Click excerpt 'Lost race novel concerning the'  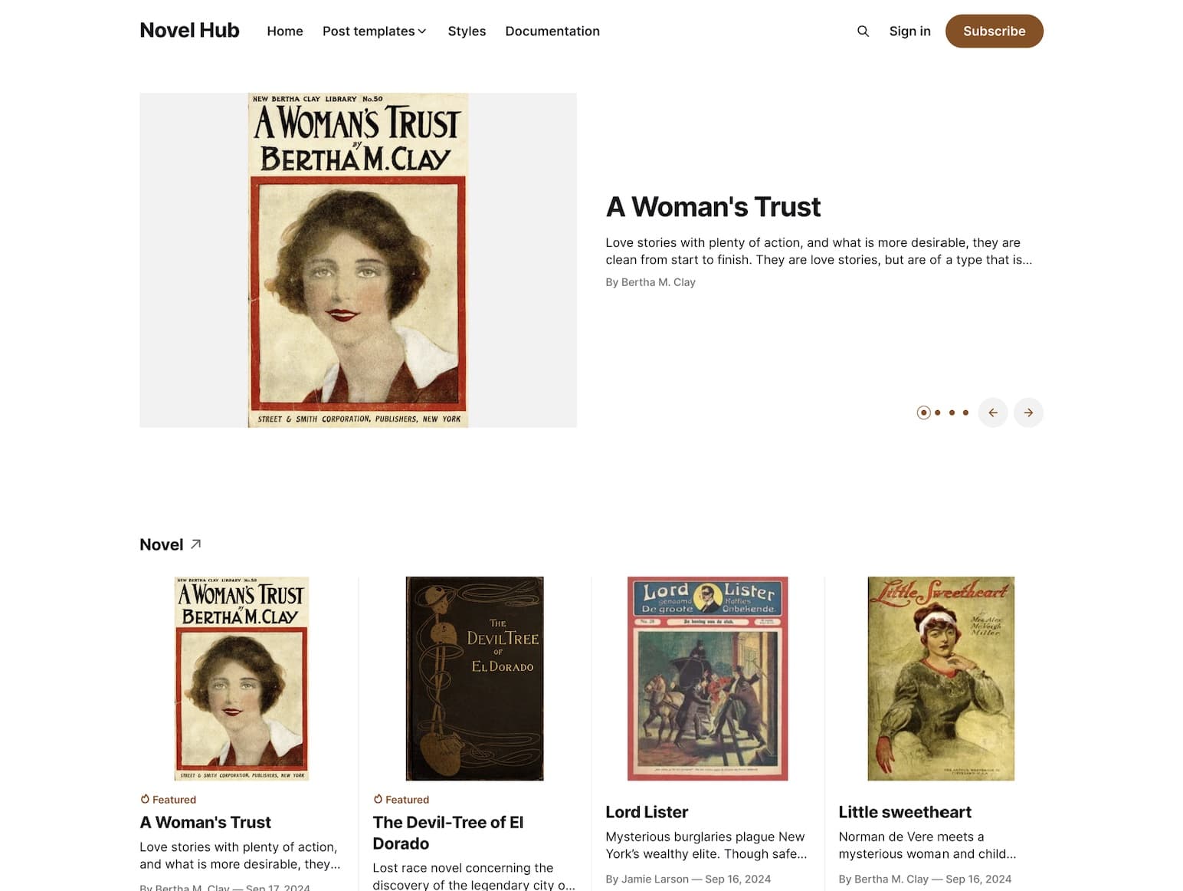click(474, 876)
